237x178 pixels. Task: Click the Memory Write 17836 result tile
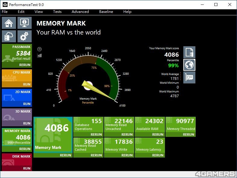pyautogui.click(x=119, y=145)
